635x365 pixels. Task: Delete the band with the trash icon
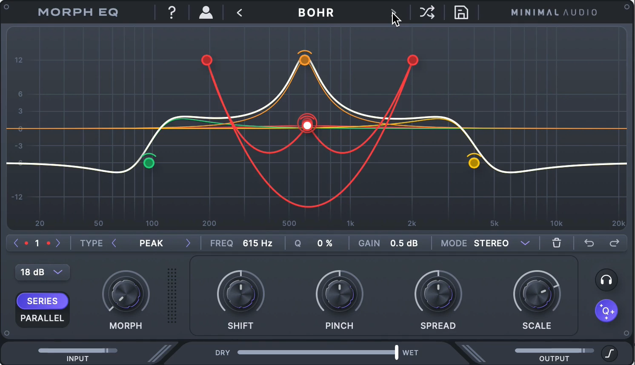pyautogui.click(x=556, y=243)
